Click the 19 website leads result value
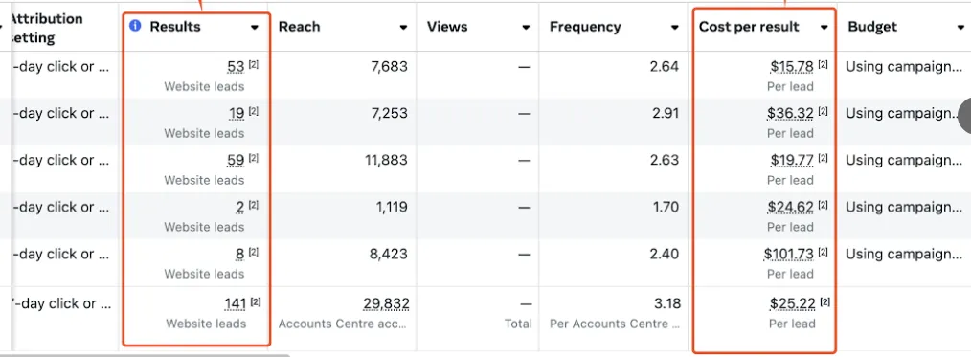The image size is (971, 357). click(236, 114)
